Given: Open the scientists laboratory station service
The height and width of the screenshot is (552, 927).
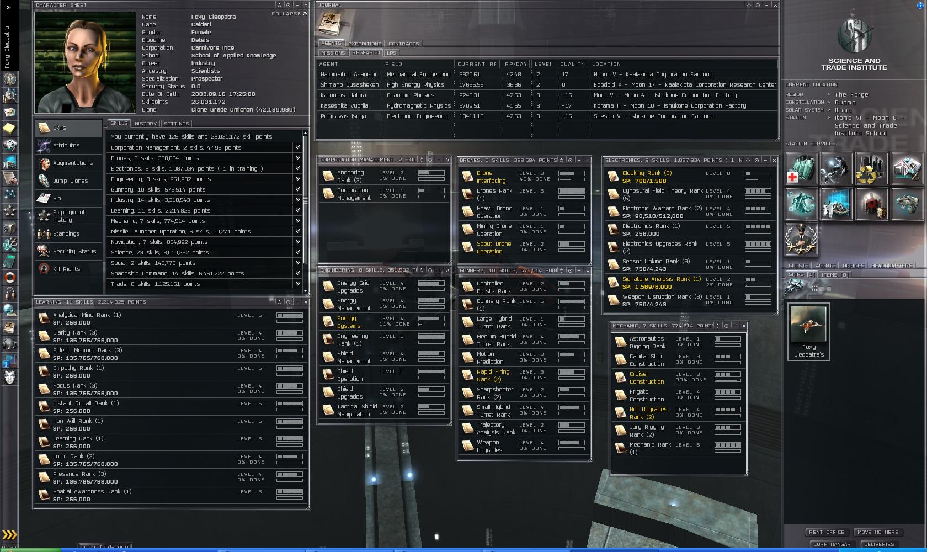Looking at the screenshot, I should pos(836,204).
